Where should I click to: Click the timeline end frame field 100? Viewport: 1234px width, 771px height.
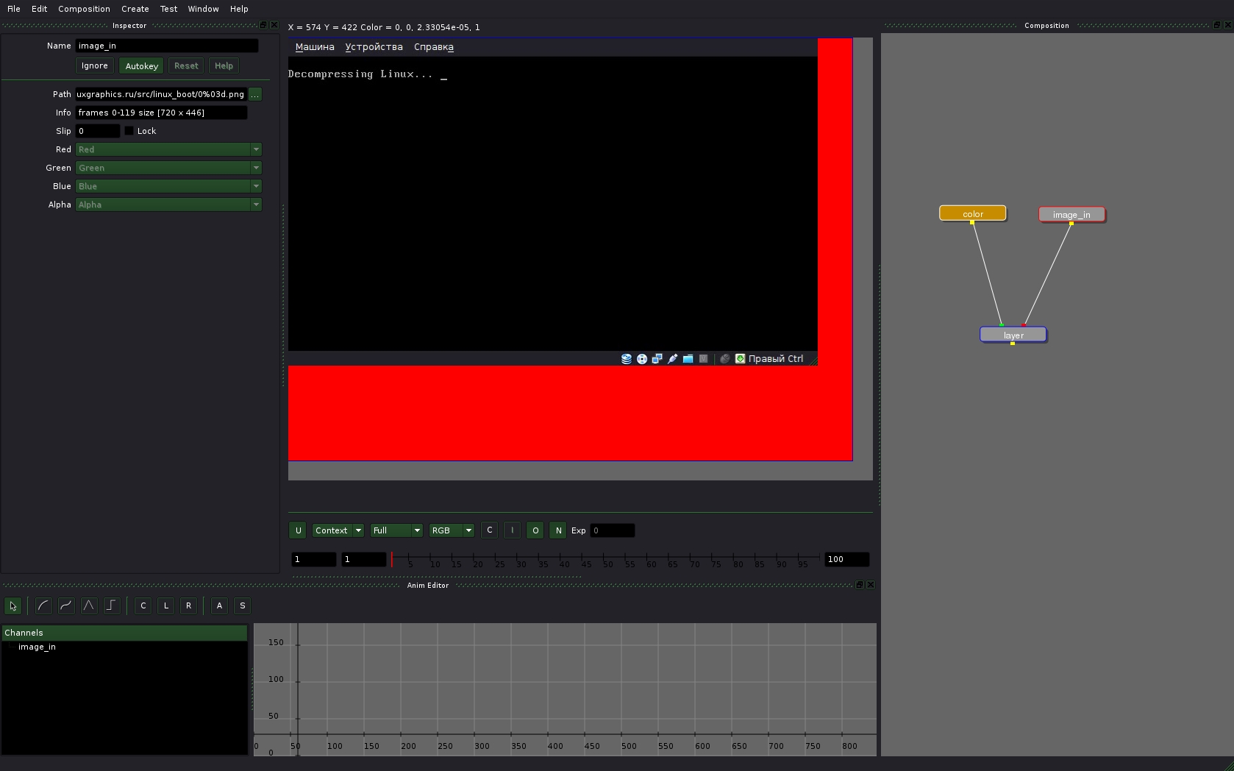(847, 559)
